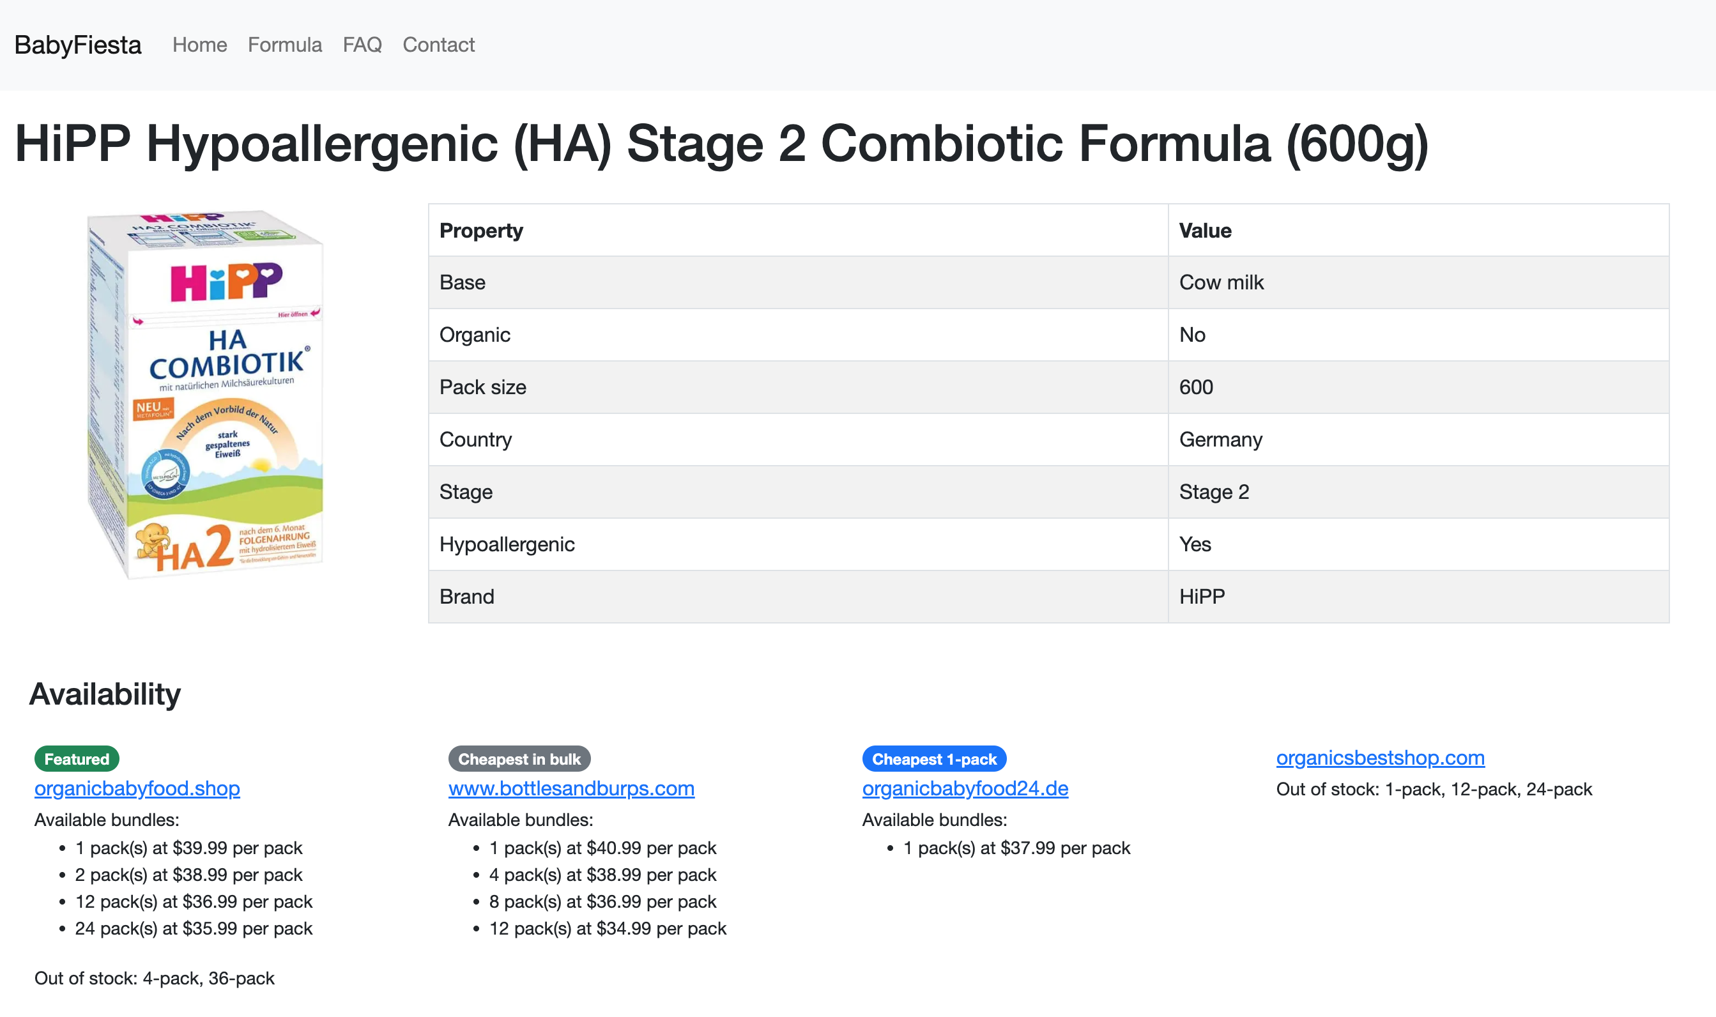
Task: Click 2 pack(s) at $38.99 per pack
Action: (188, 875)
